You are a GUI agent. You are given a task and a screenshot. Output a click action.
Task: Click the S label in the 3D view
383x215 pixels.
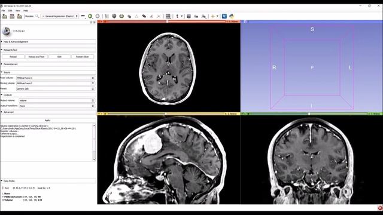point(312,29)
